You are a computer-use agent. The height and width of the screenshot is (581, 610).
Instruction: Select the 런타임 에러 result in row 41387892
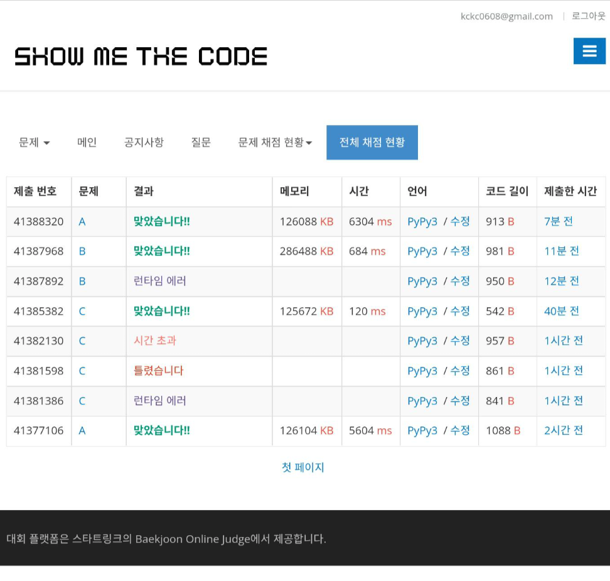coord(159,281)
